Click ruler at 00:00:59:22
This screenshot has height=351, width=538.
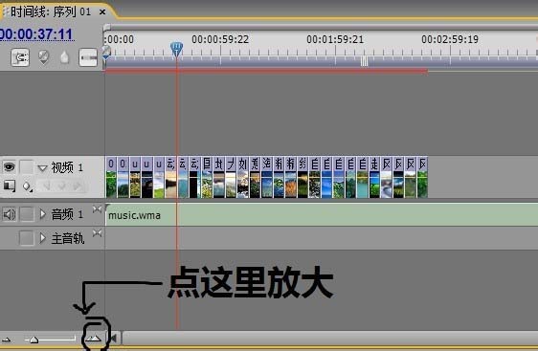[x=220, y=39]
